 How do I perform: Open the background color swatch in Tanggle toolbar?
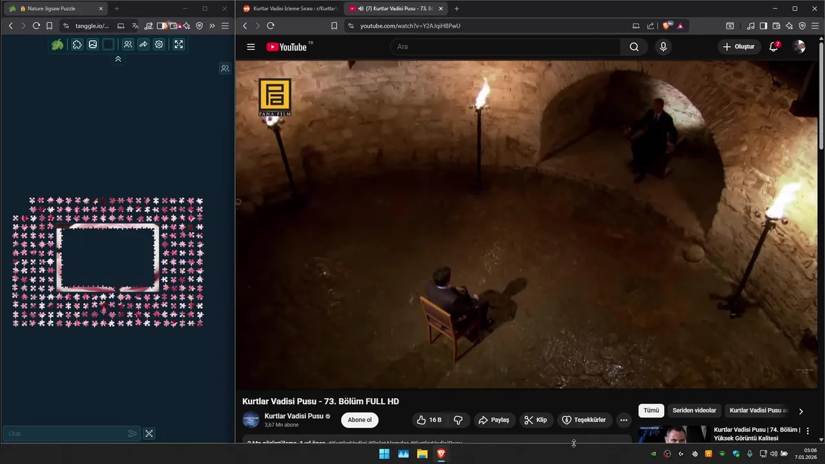[x=108, y=44]
